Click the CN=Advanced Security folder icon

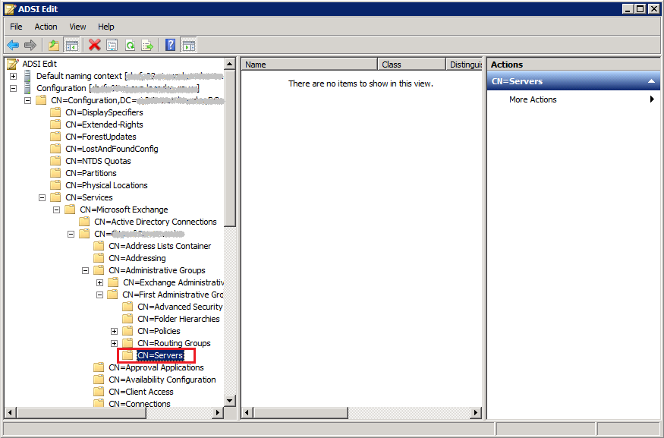127,307
